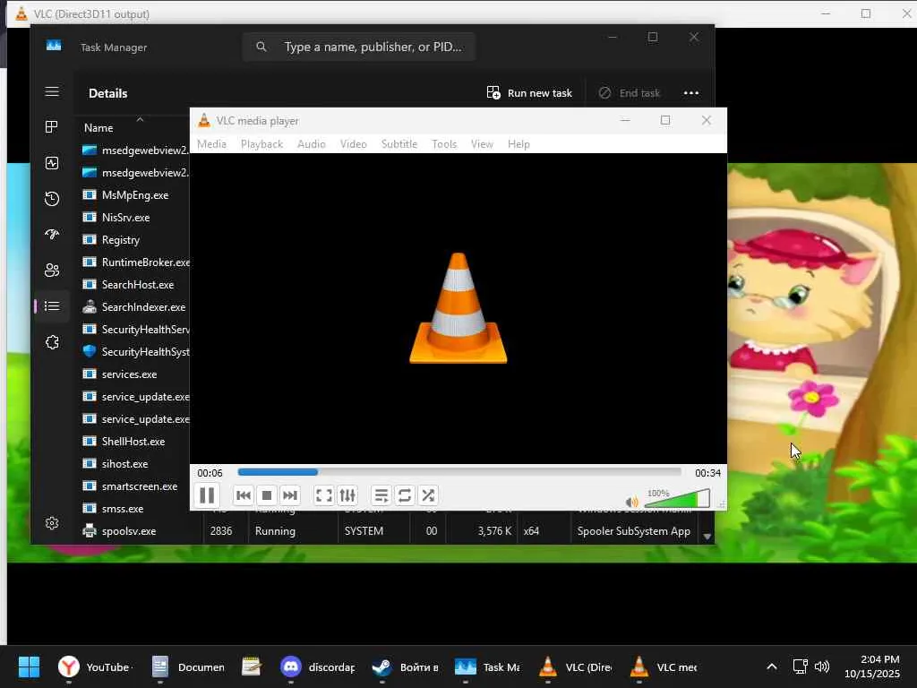Switch to Yandex browser YouTube taskbar item
This screenshot has width=917, height=688.
point(95,666)
